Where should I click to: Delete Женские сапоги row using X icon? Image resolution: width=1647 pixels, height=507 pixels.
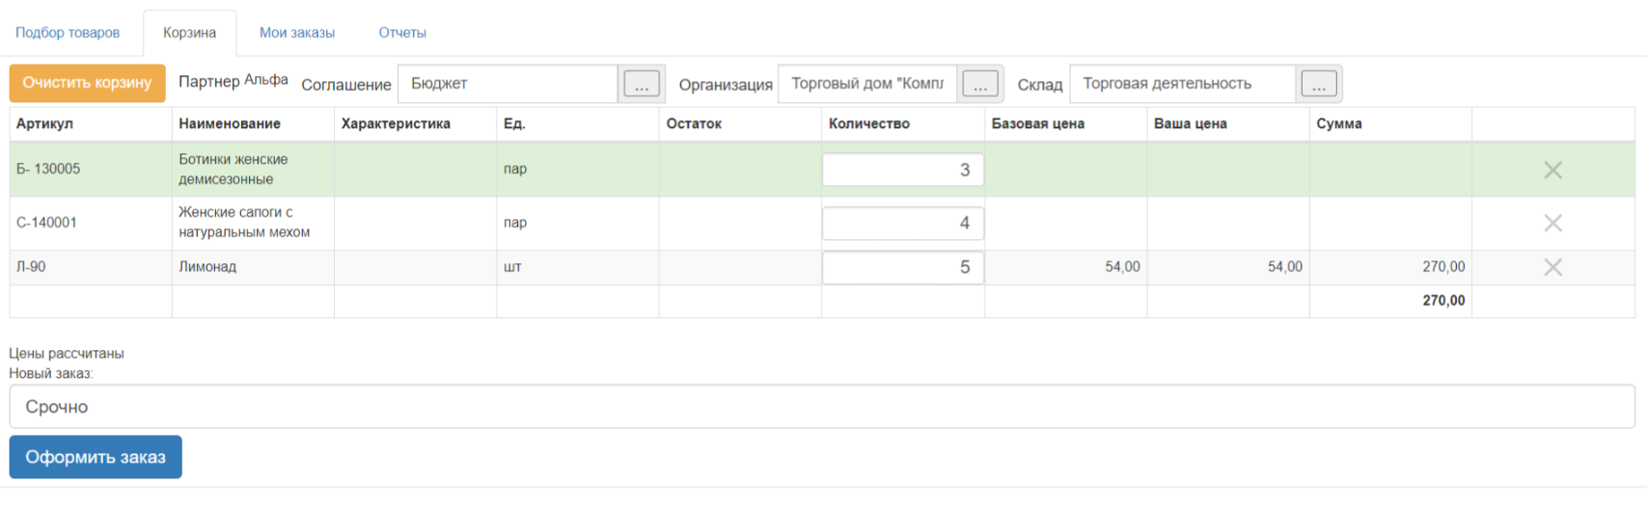click(x=1552, y=224)
